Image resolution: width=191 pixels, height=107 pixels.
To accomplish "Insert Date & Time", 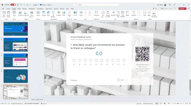I will pyautogui.click(x=118, y=14).
